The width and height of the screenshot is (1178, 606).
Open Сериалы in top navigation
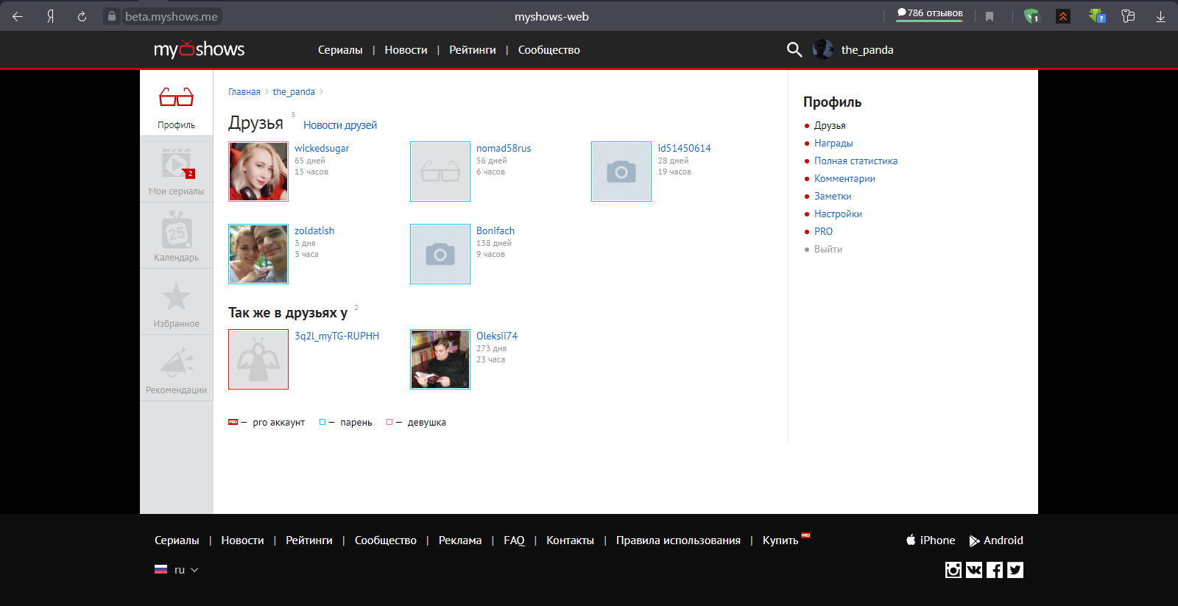click(x=340, y=50)
